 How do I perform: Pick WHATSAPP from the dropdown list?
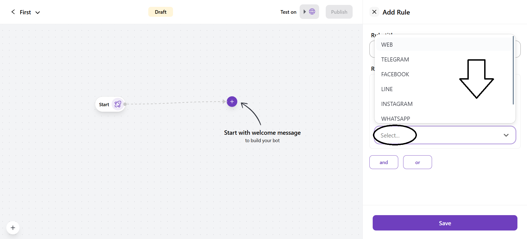[395, 119]
